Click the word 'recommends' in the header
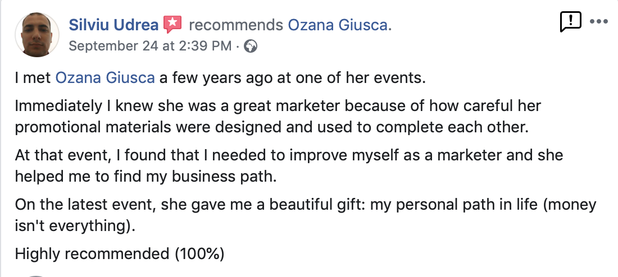This screenshot has width=618, height=277. [x=235, y=25]
